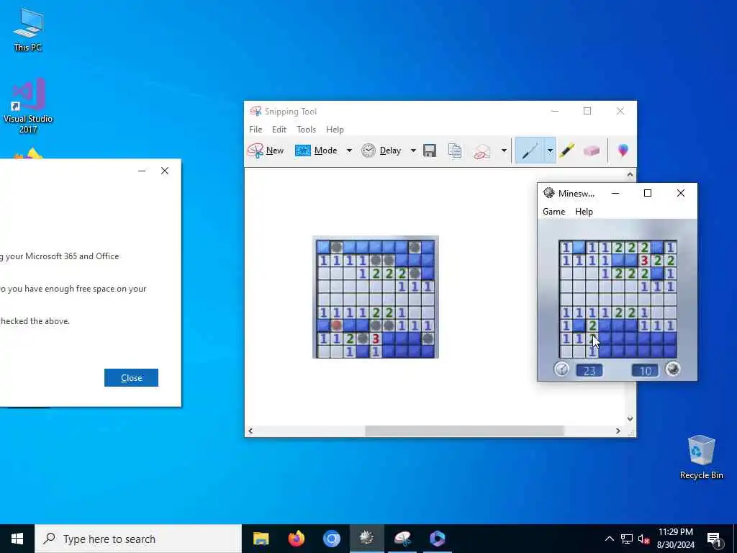Image resolution: width=737 pixels, height=553 pixels.
Task: Close the Office dialog with its X button
Action: pyautogui.click(x=165, y=171)
